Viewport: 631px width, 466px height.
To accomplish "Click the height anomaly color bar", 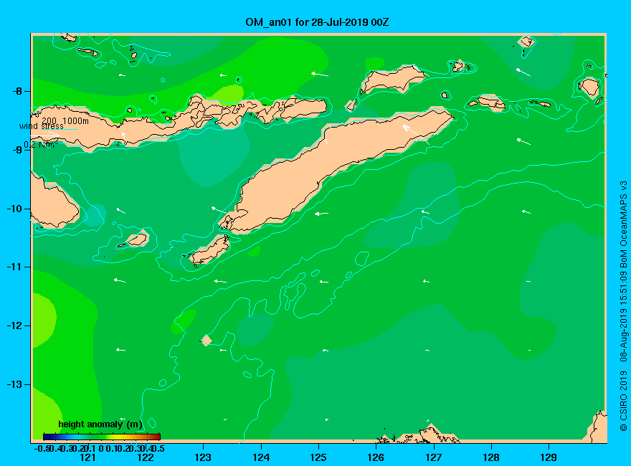I will click(102, 437).
